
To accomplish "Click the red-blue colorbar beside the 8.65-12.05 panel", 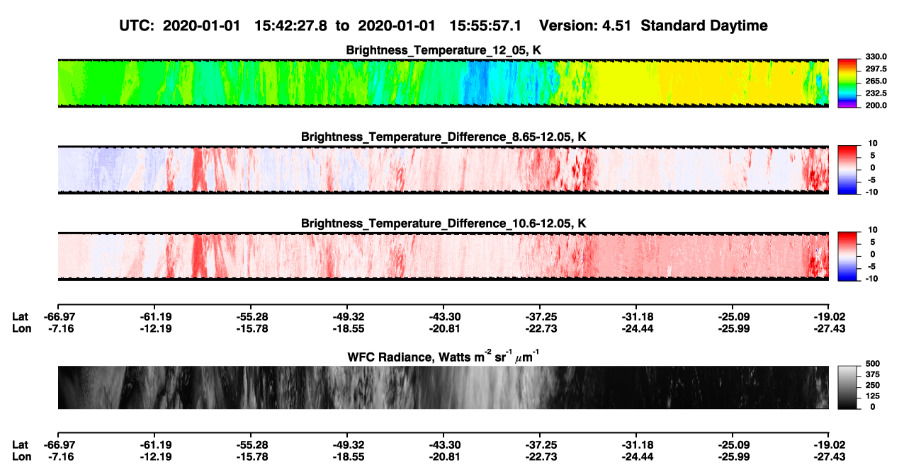I will (x=848, y=170).
